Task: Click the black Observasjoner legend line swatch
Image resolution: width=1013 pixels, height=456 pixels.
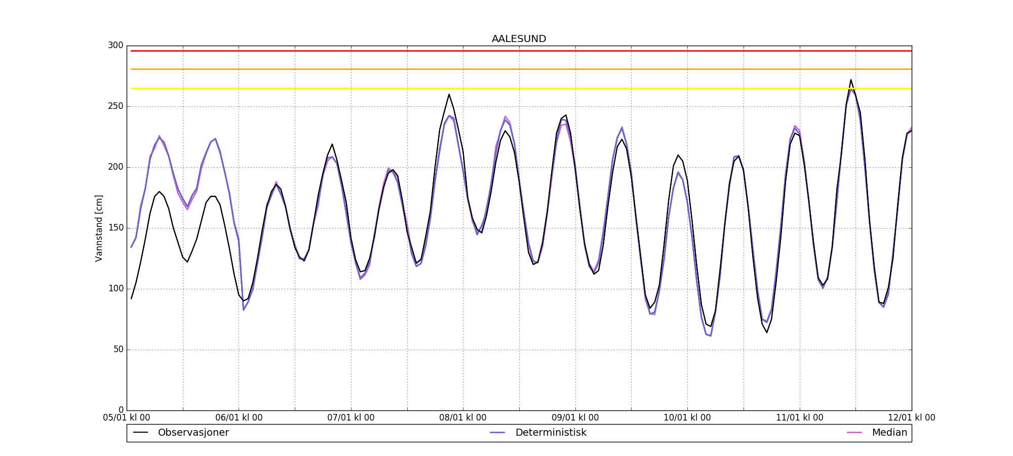Action: 140,433
